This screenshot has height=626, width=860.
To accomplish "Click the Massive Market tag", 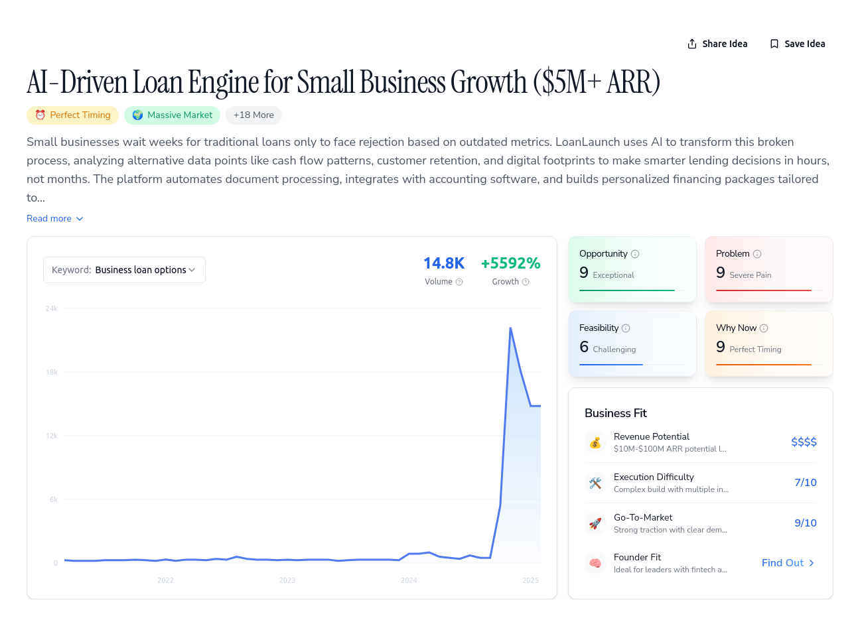I will pos(173,115).
